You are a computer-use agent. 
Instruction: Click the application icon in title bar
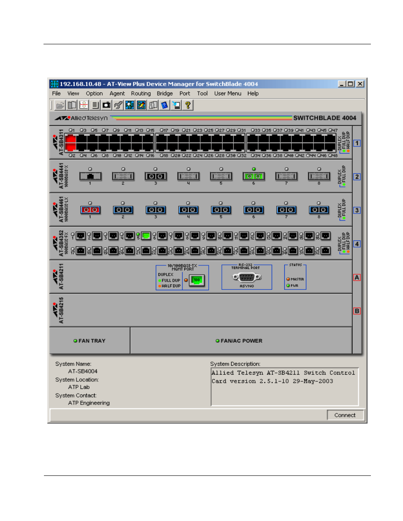(x=54, y=84)
